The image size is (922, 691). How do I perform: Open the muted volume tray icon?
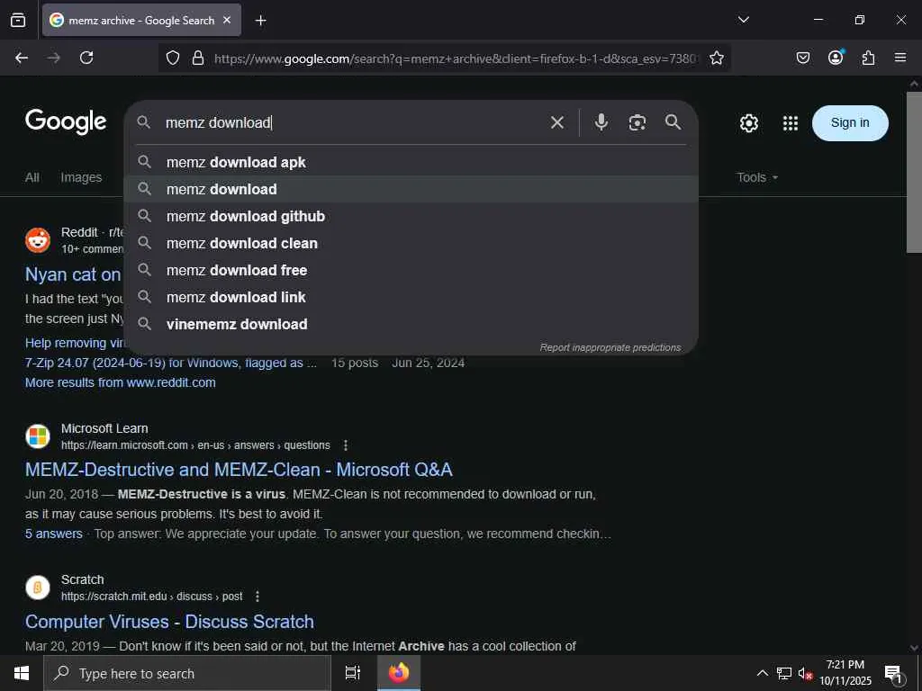[x=805, y=673]
